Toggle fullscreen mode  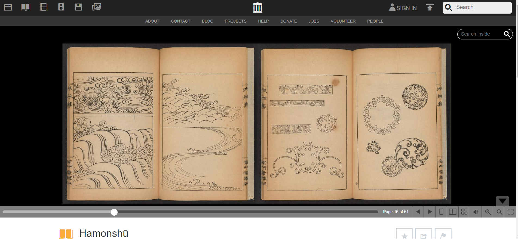[x=511, y=212]
